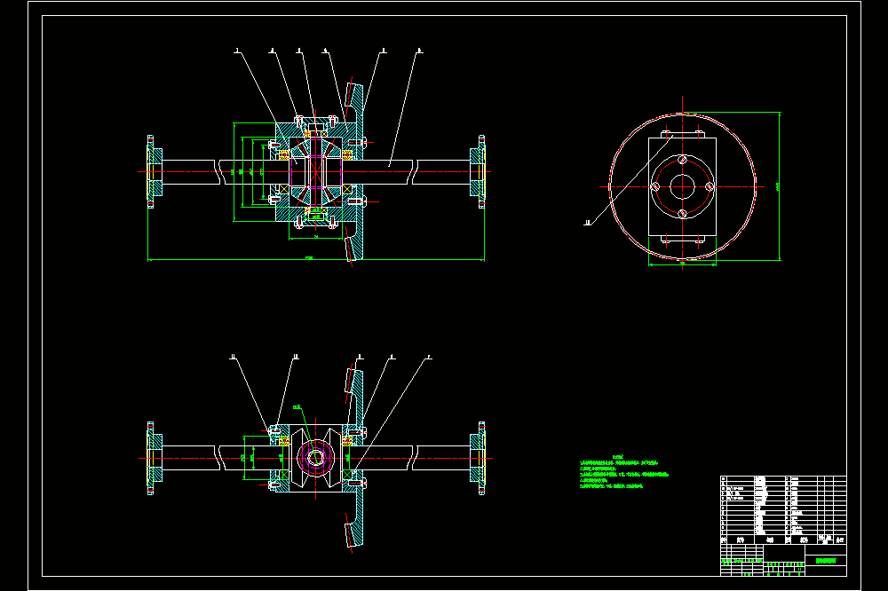
Task: Click the rectangular housing outline in the end view
Action: tap(682, 187)
